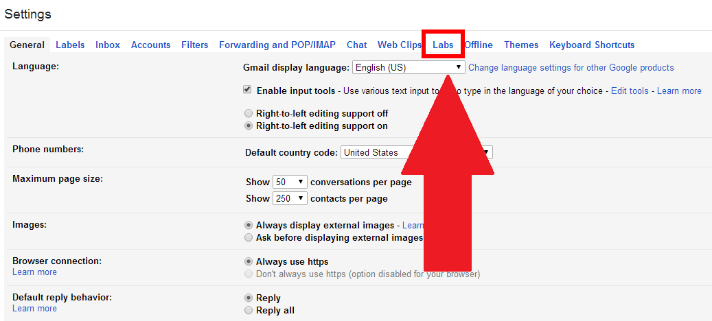Go to the Accounts tab
Viewport: 712px width, 321px height.
[151, 45]
